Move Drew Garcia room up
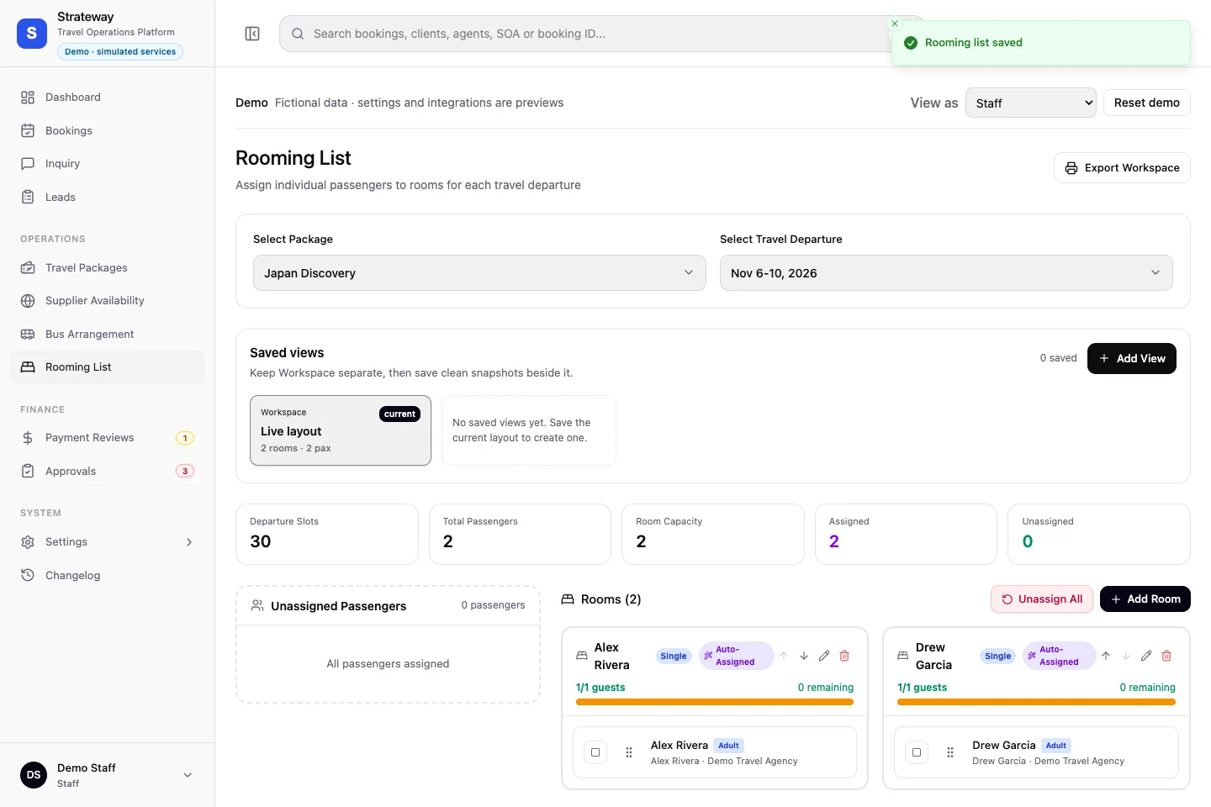Viewport: 1211px width, 807px height. click(x=1106, y=656)
